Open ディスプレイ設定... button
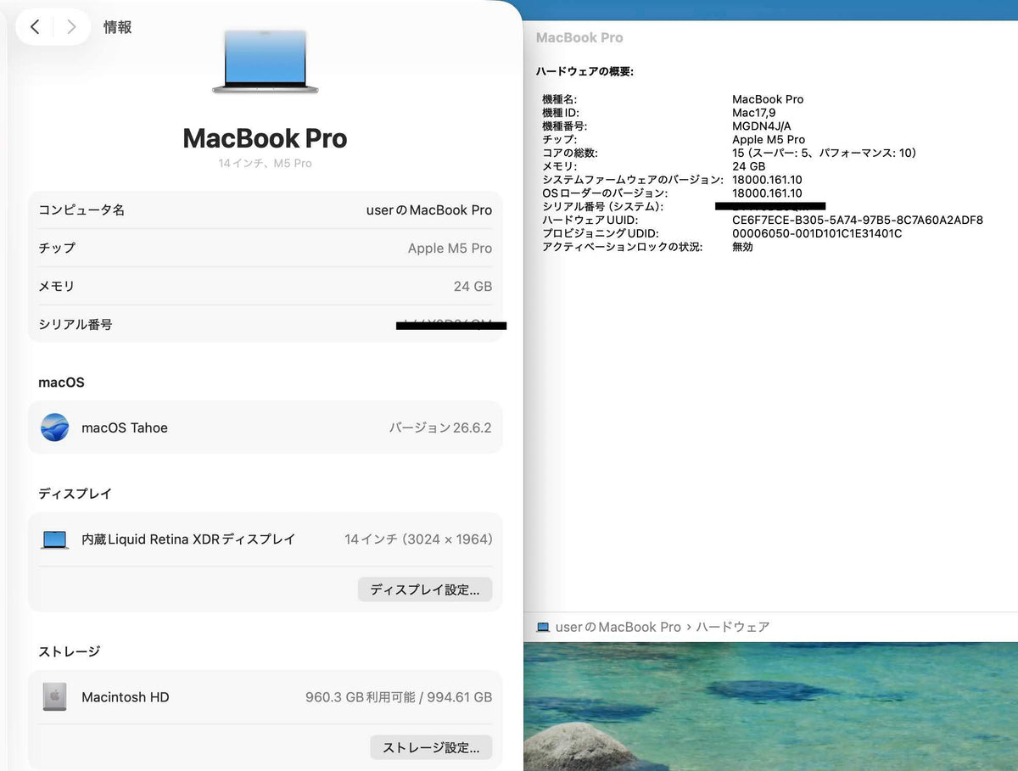Viewport: 1018px width, 771px height. [x=425, y=589]
